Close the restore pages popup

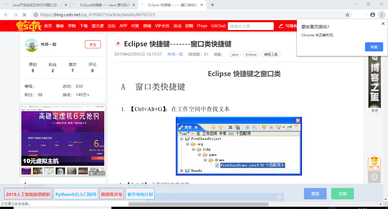coord(383,24)
